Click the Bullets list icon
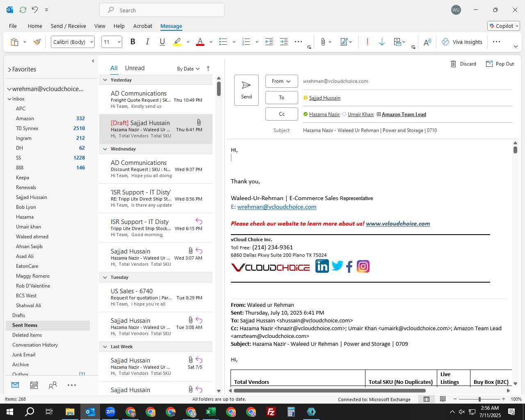Image resolution: width=525 pixels, height=420 pixels. click(x=223, y=42)
